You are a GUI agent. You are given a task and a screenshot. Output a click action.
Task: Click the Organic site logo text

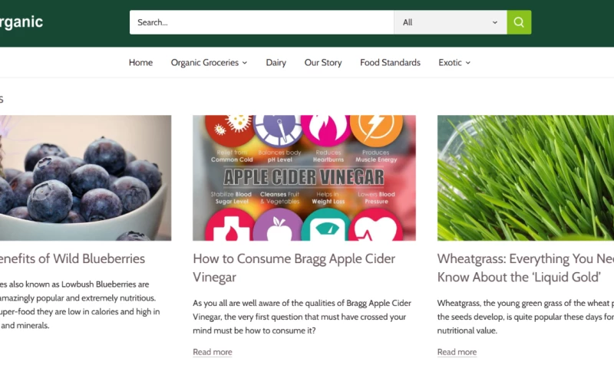pos(21,22)
